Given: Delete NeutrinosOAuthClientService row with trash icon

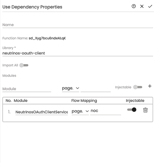Looking at the screenshot, I should coord(145,110).
